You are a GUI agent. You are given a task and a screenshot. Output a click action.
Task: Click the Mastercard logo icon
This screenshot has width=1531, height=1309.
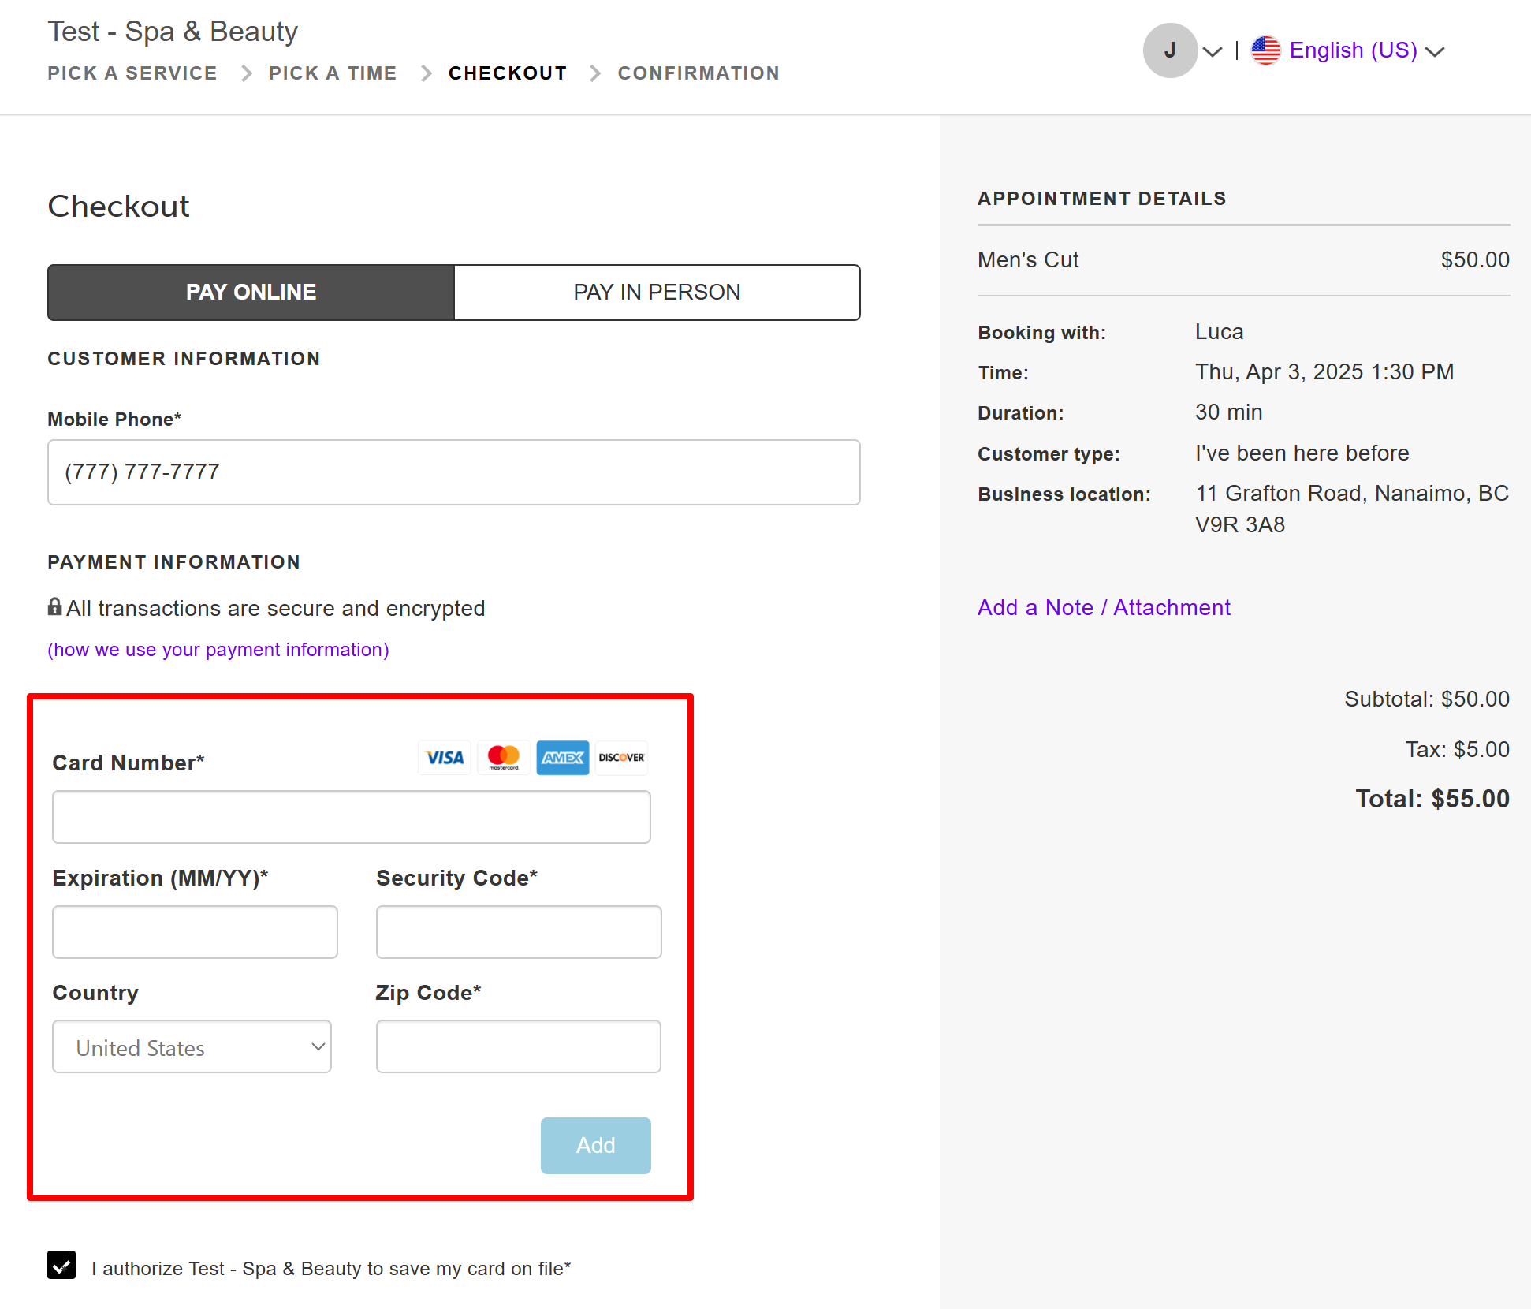pyautogui.click(x=504, y=758)
